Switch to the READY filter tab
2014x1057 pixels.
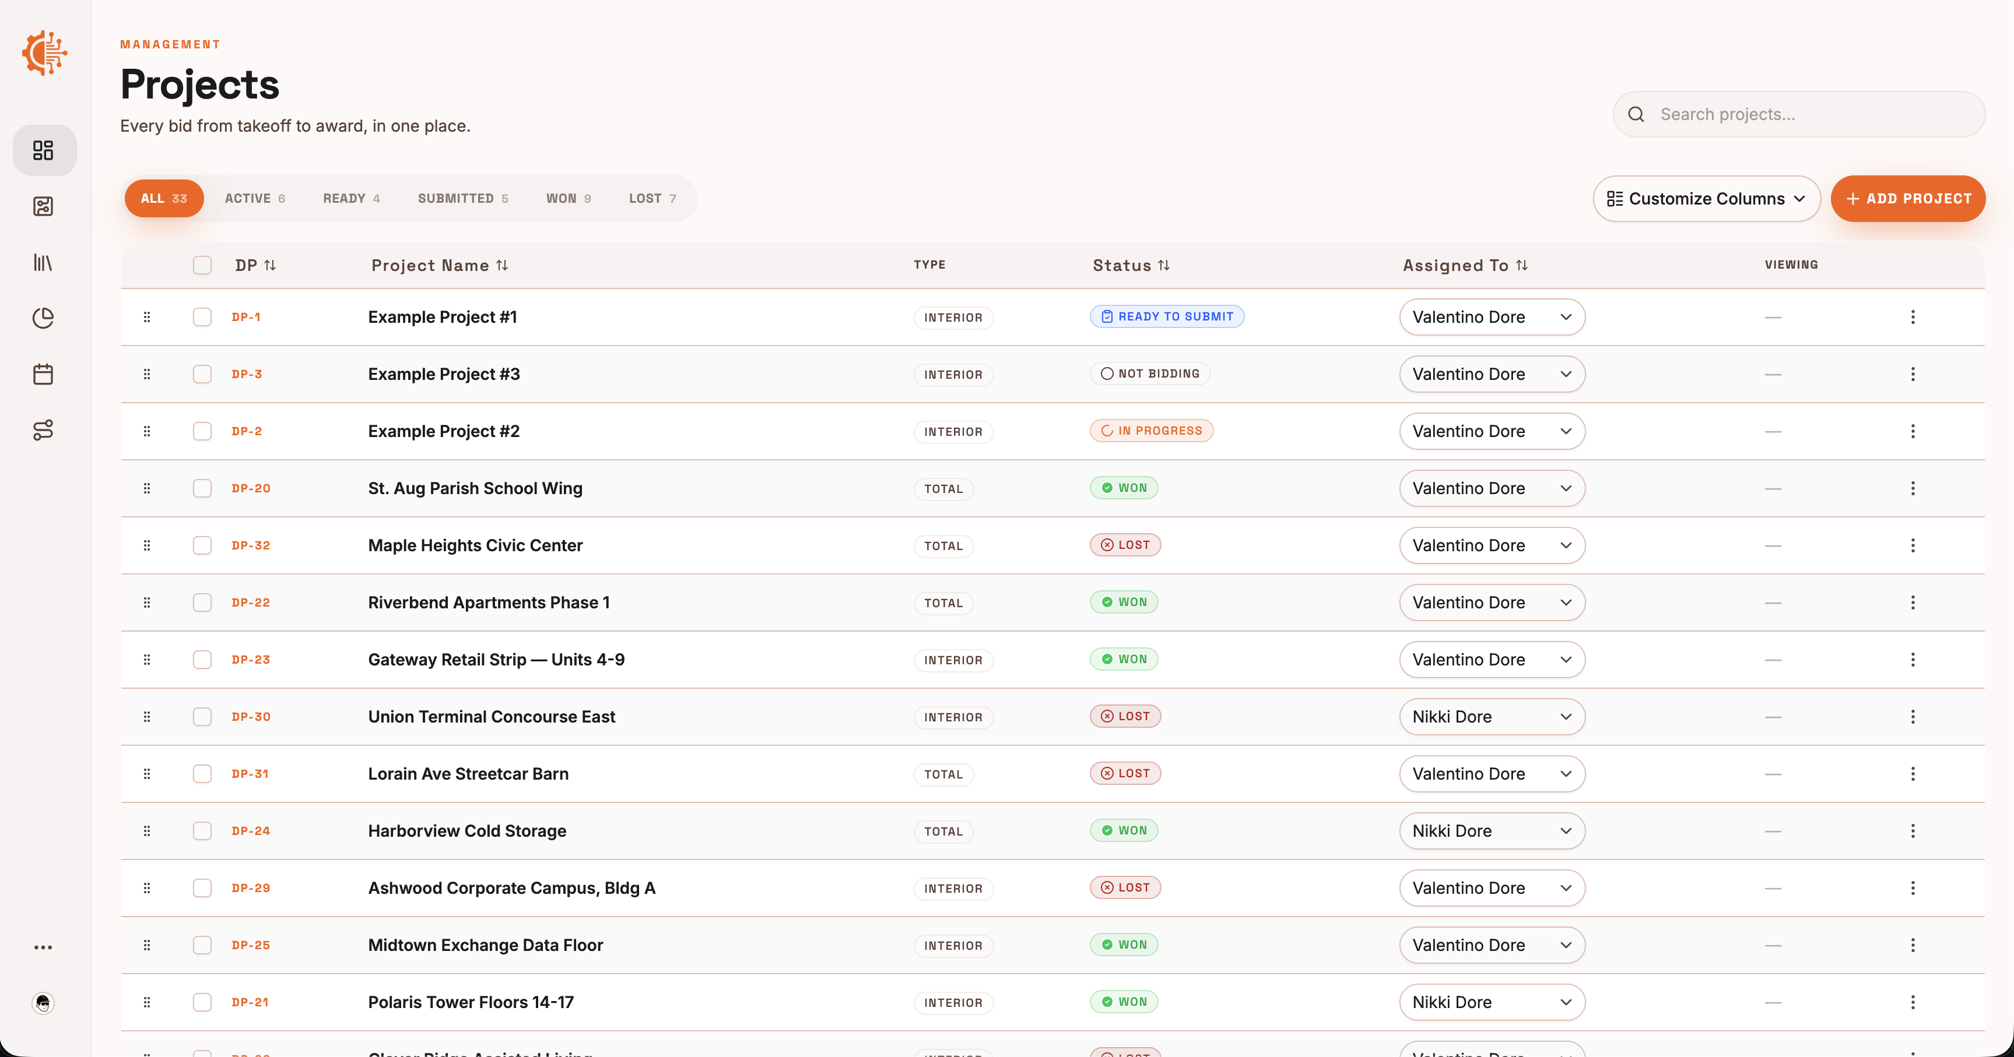tap(352, 199)
